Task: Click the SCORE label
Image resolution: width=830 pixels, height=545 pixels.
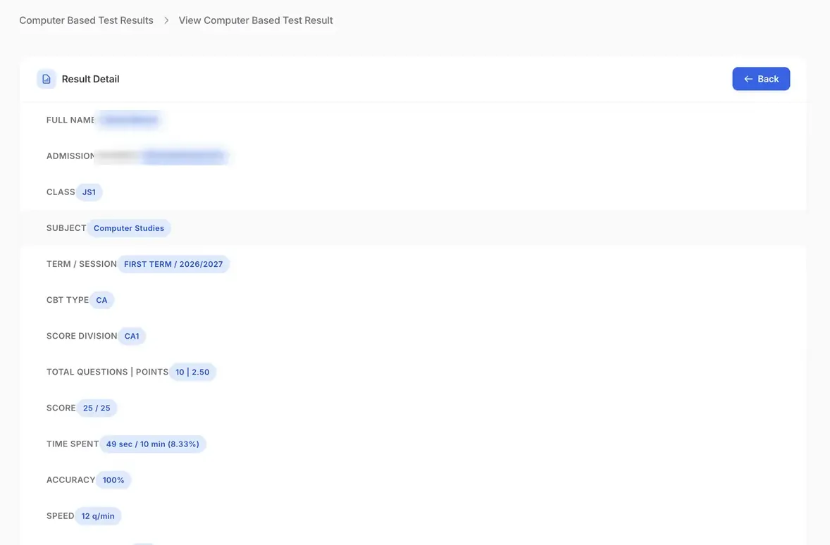Action: pos(61,408)
